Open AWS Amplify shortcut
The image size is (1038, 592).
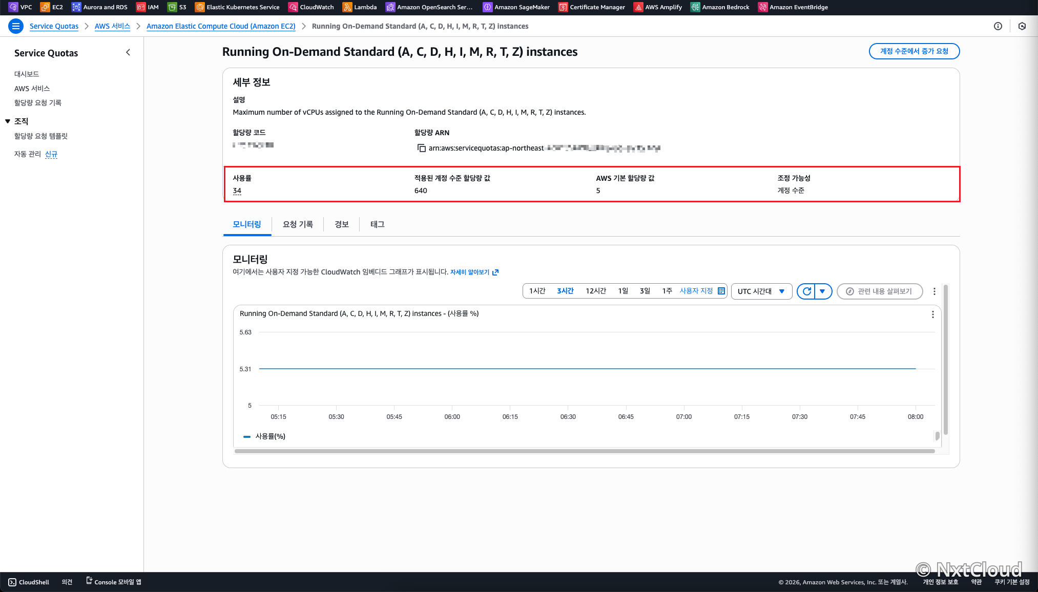click(x=658, y=7)
